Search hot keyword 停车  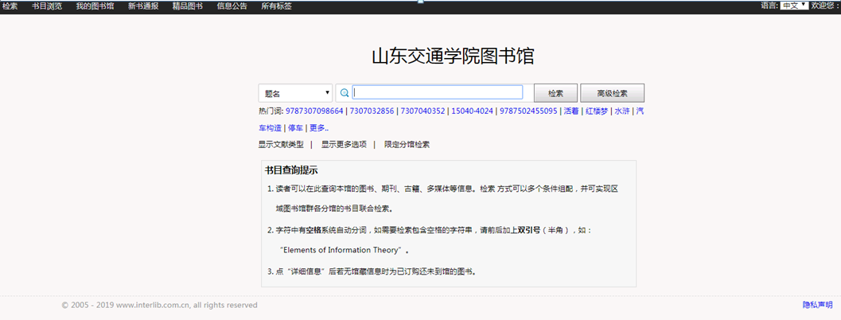point(295,128)
